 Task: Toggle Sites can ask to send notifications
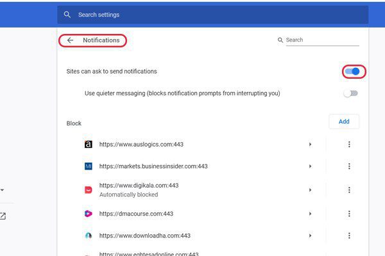pyautogui.click(x=352, y=71)
